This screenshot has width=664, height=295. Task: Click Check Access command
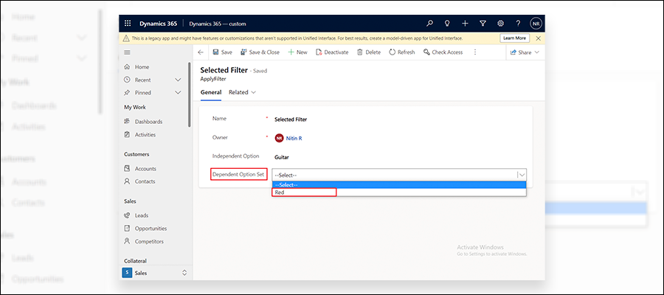point(443,52)
